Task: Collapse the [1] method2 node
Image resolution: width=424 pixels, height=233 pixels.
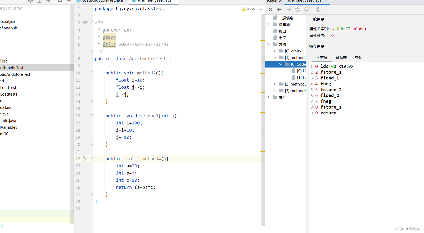Action: [274, 57]
